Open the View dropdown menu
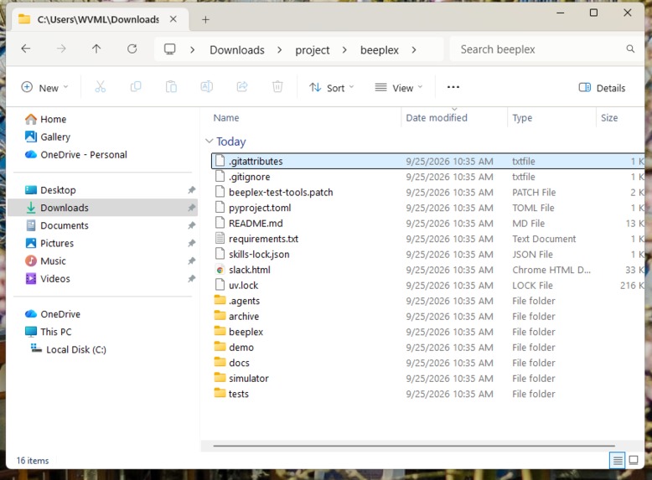This screenshot has width=652, height=480. point(398,88)
